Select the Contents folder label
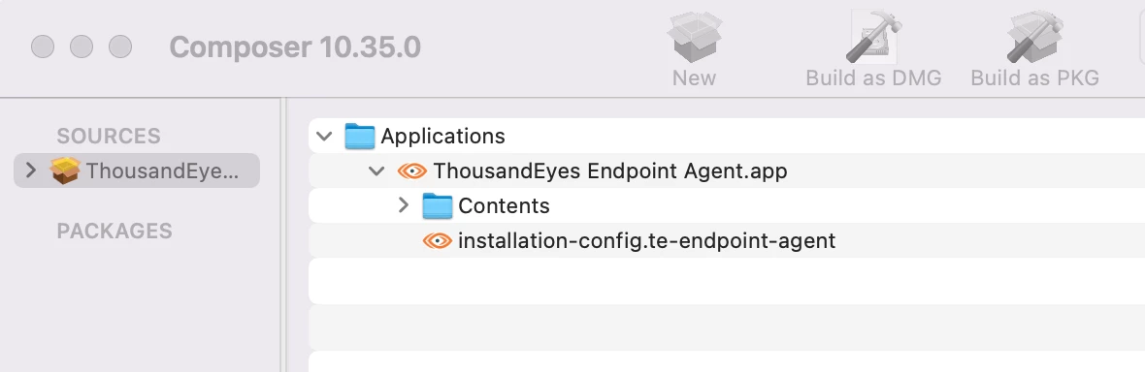The width and height of the screenshot is (1145, 372). (504, 205)
